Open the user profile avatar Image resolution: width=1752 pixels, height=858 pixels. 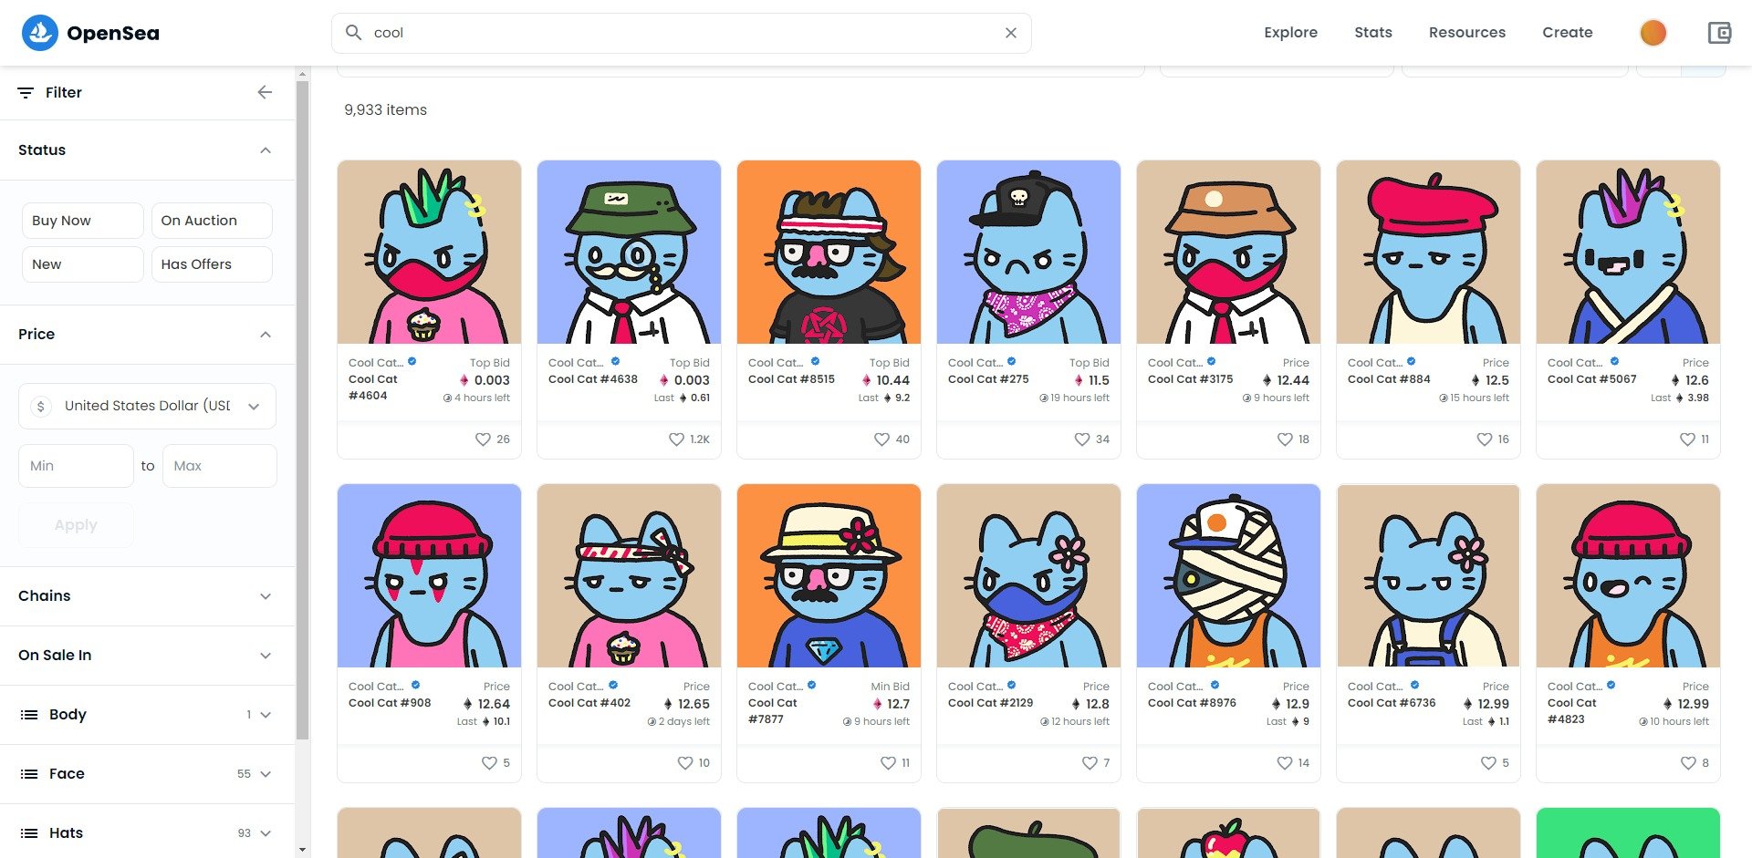point(1653,33)
